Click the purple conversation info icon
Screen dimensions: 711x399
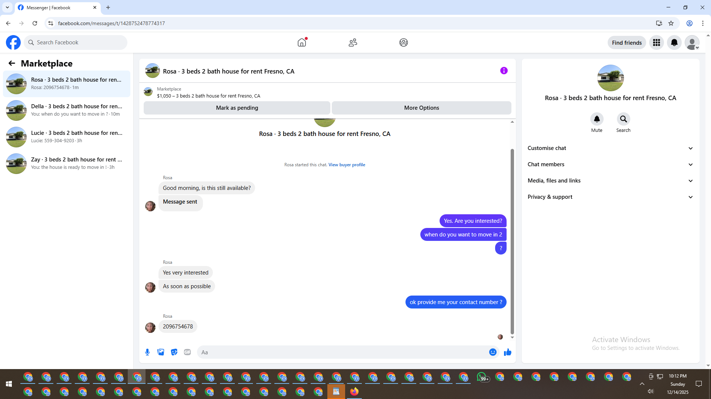504,71
